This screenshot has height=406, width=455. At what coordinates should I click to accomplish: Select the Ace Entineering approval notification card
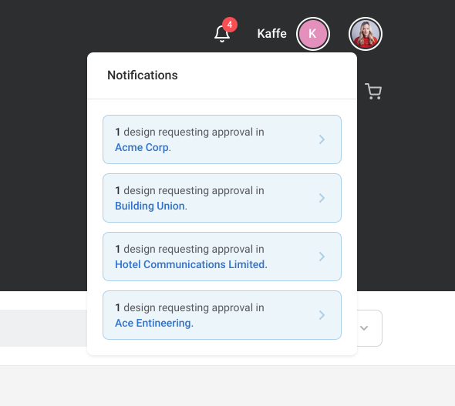point(222,315)
